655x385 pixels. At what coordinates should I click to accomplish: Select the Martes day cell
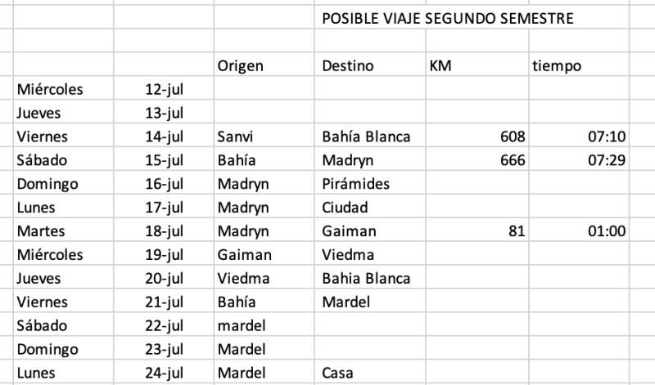tap(64, 231)
